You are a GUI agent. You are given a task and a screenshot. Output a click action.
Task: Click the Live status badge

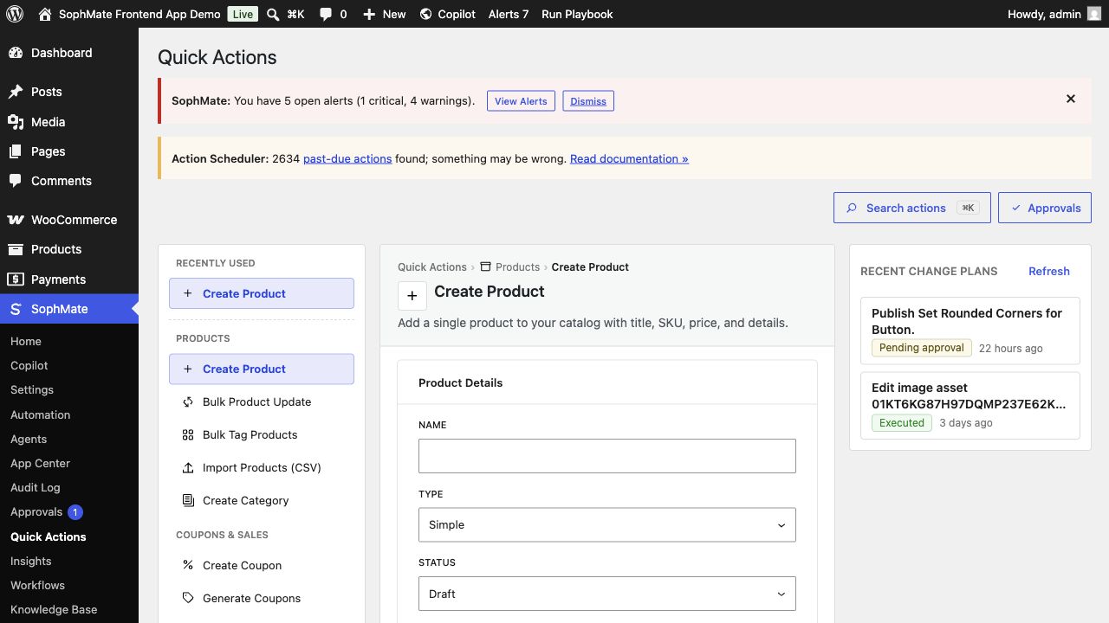[243, 14]
